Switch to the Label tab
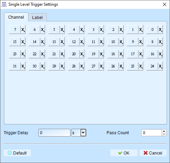 coord(37,17)
